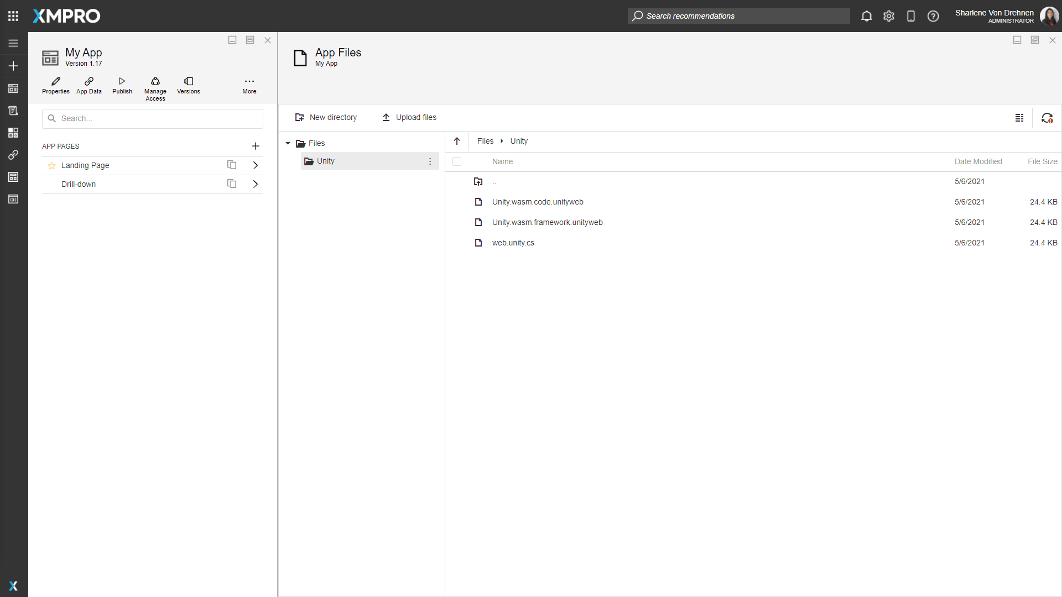Screen dimensions: 1062x597
Task: Click the refresh files icon
Action: (1047, 118)
